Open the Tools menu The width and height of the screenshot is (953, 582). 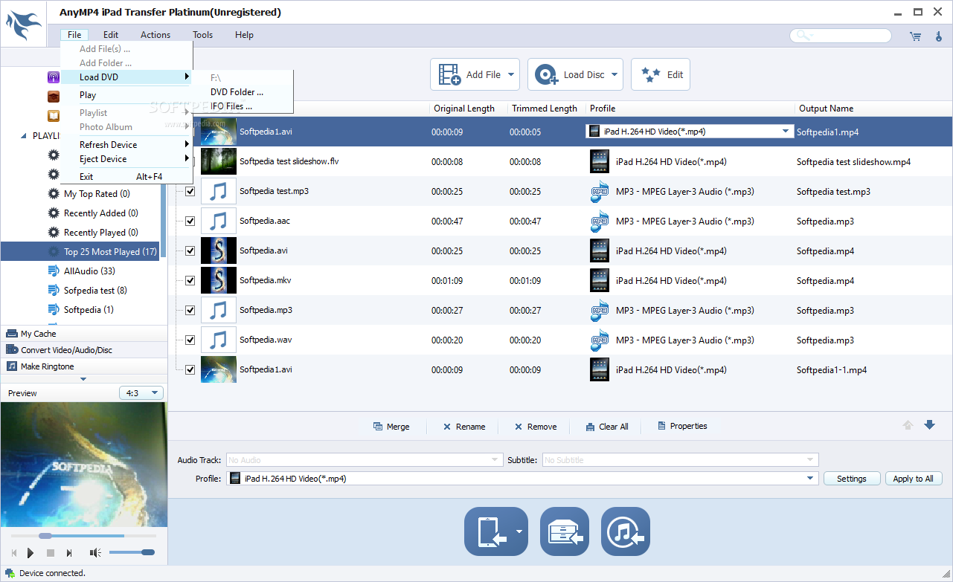202,35
